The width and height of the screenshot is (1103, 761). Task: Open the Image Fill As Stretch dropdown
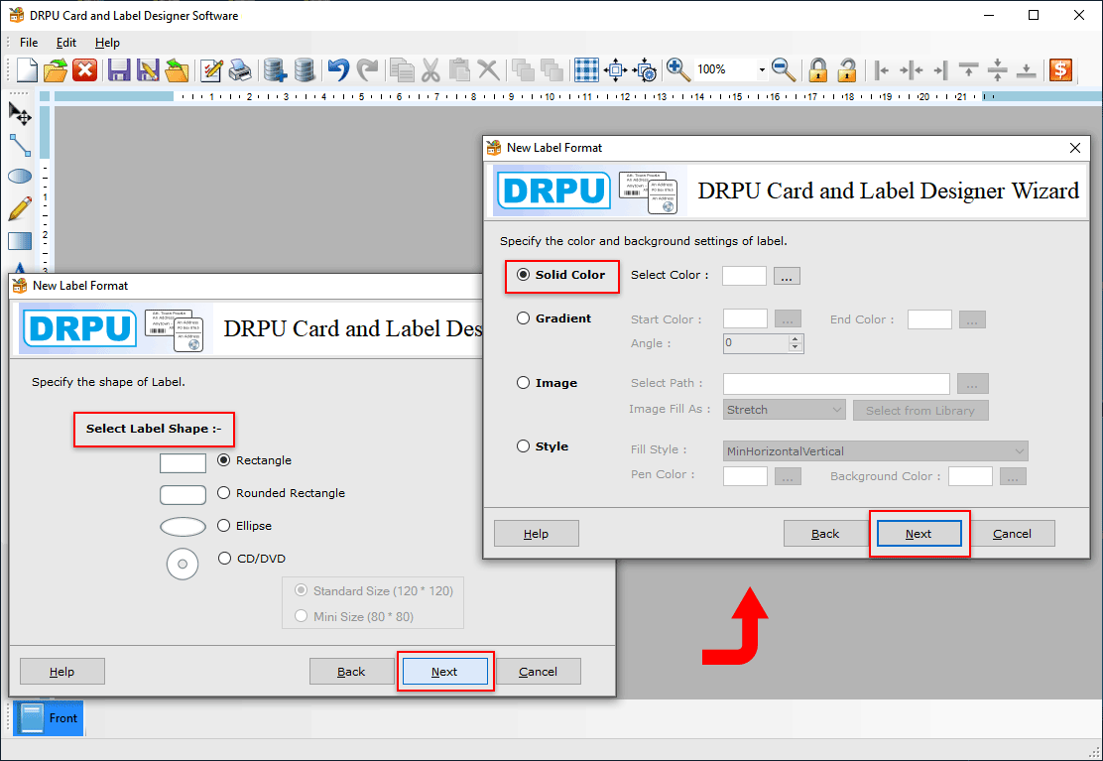[784, 410]
